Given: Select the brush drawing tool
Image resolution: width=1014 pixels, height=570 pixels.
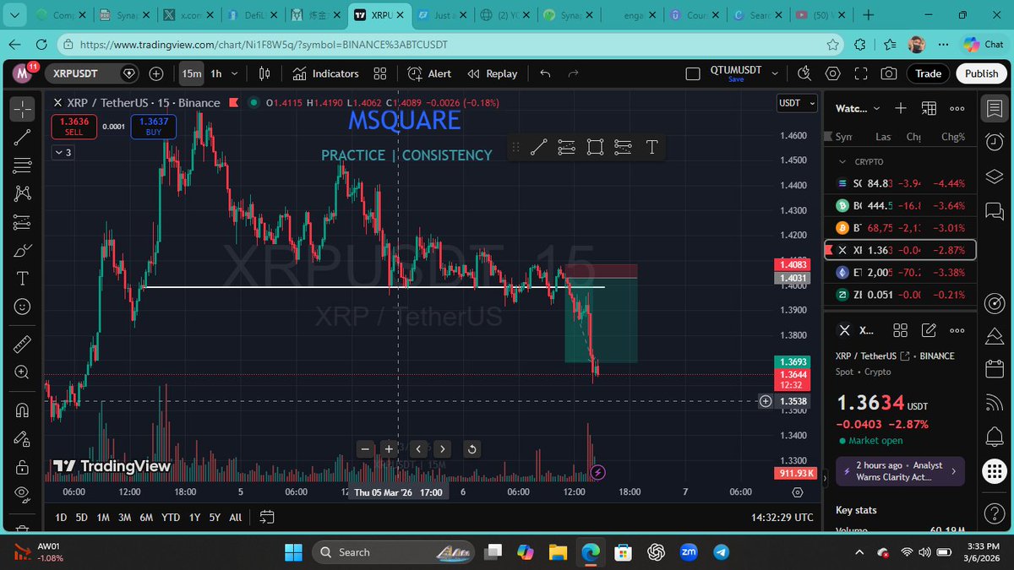Looking at the screenshot, I should tap(23, 251).
